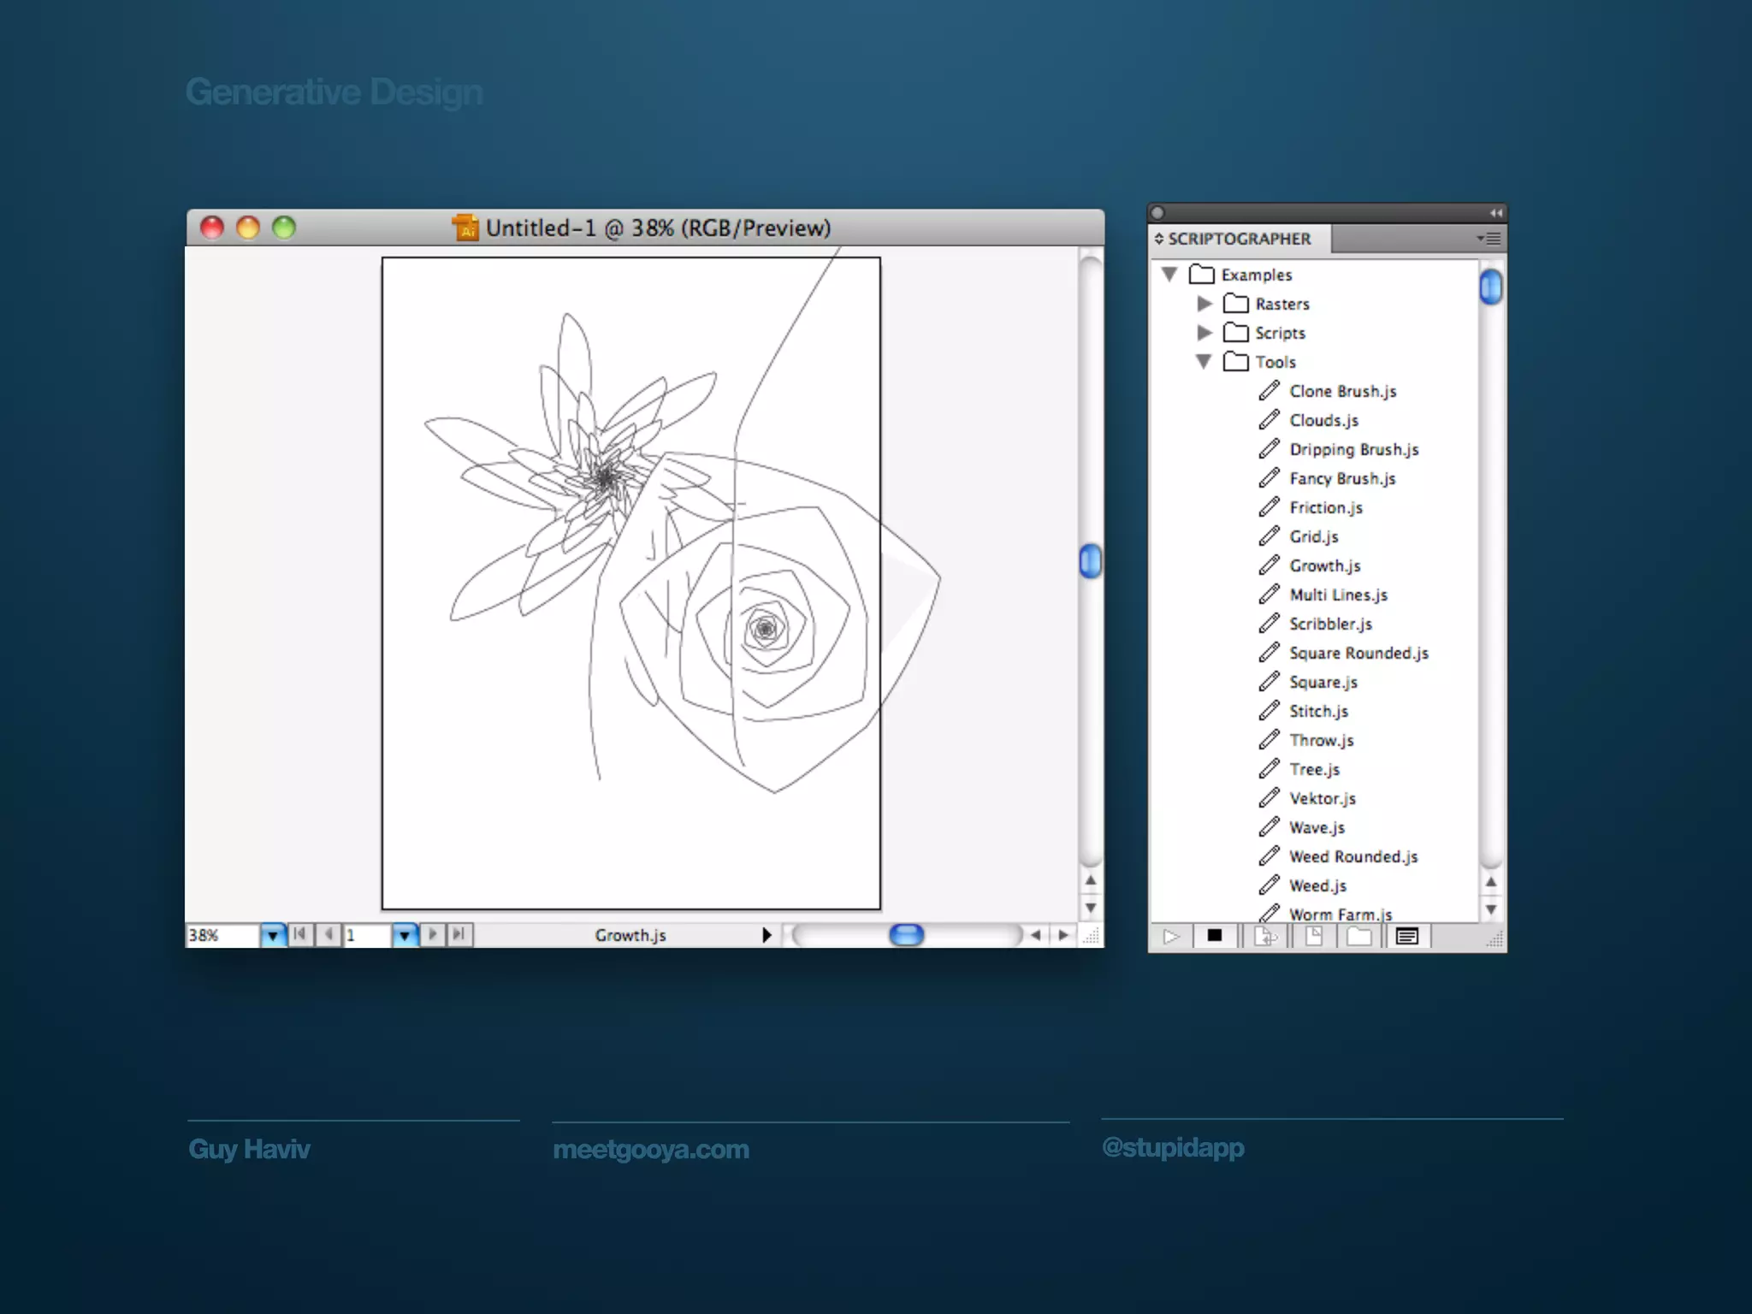The height and width of the screenshot is (1314, 1752).
Task: Select Clone Brush.js script
Action: pos(1342,391)
